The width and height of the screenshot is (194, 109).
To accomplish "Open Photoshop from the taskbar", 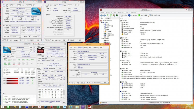I will tap(46, 107).
